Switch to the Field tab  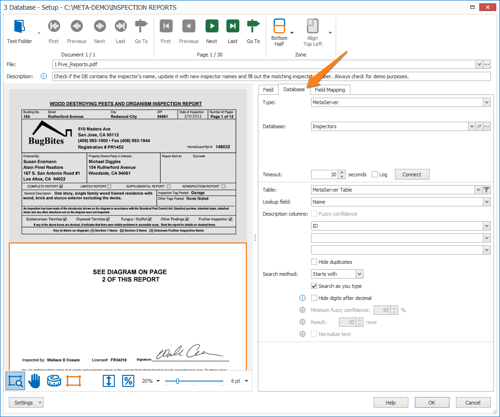[268, 90]
